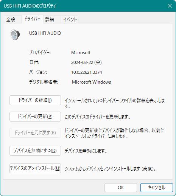Viewport: 176px width, 196px height.
Task: Open the イベント tab
Action: coord(70,20)
